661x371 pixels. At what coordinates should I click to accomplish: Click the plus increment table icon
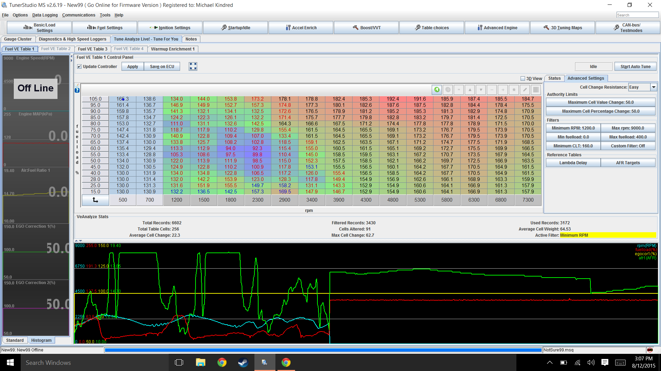pyautogui.click(x=503, y=90)
